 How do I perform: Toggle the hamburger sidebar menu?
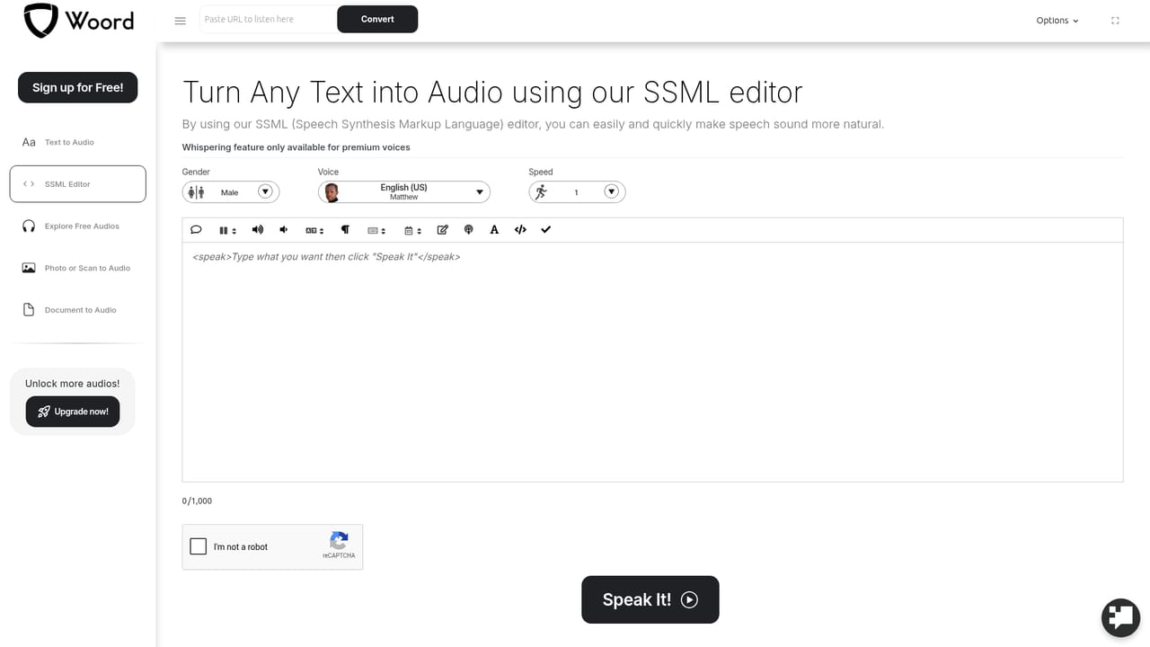point(181,21)
